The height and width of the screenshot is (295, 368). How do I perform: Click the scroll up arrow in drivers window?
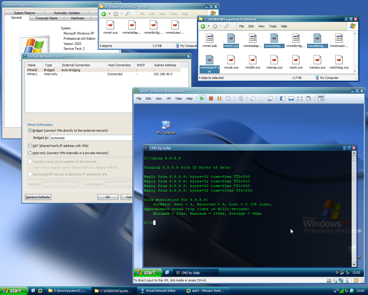pos(355,33)
